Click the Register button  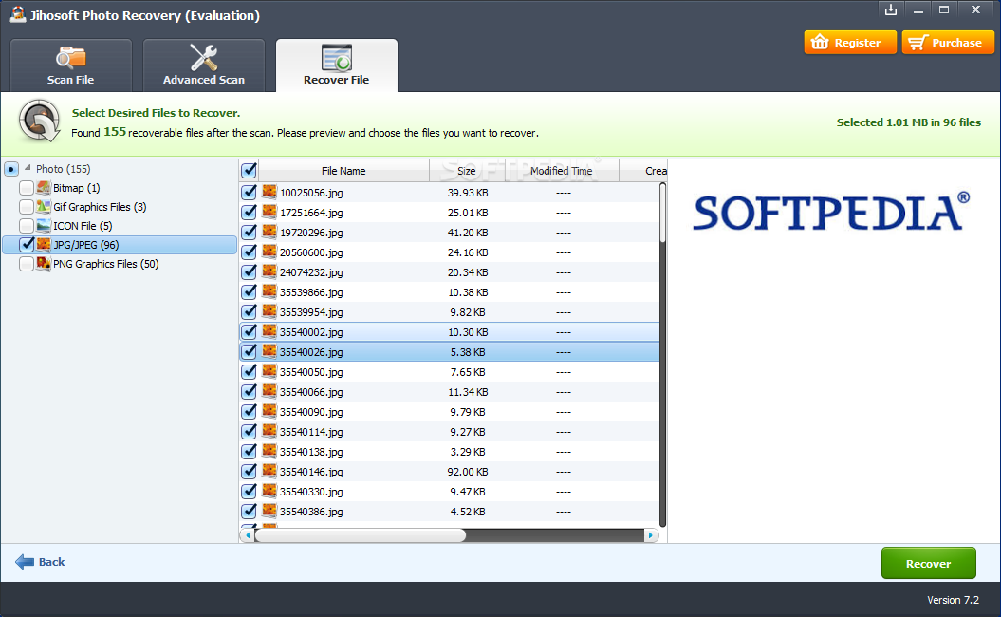pos(850,43)
